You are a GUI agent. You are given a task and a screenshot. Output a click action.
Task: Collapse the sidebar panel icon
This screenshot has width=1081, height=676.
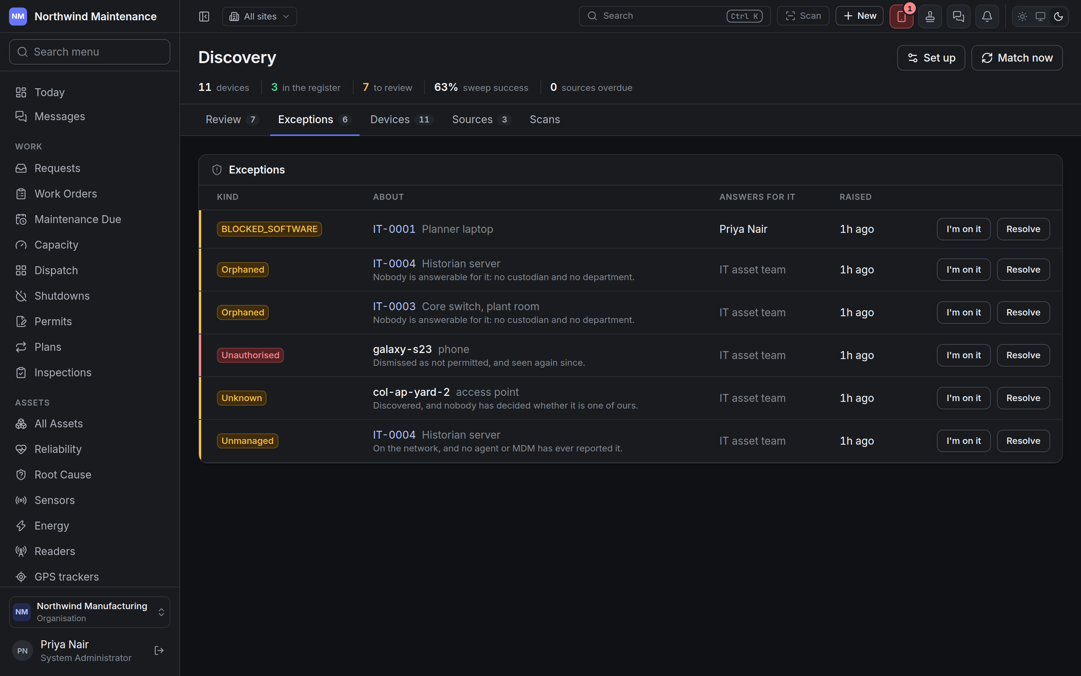(x=204, y=17)
